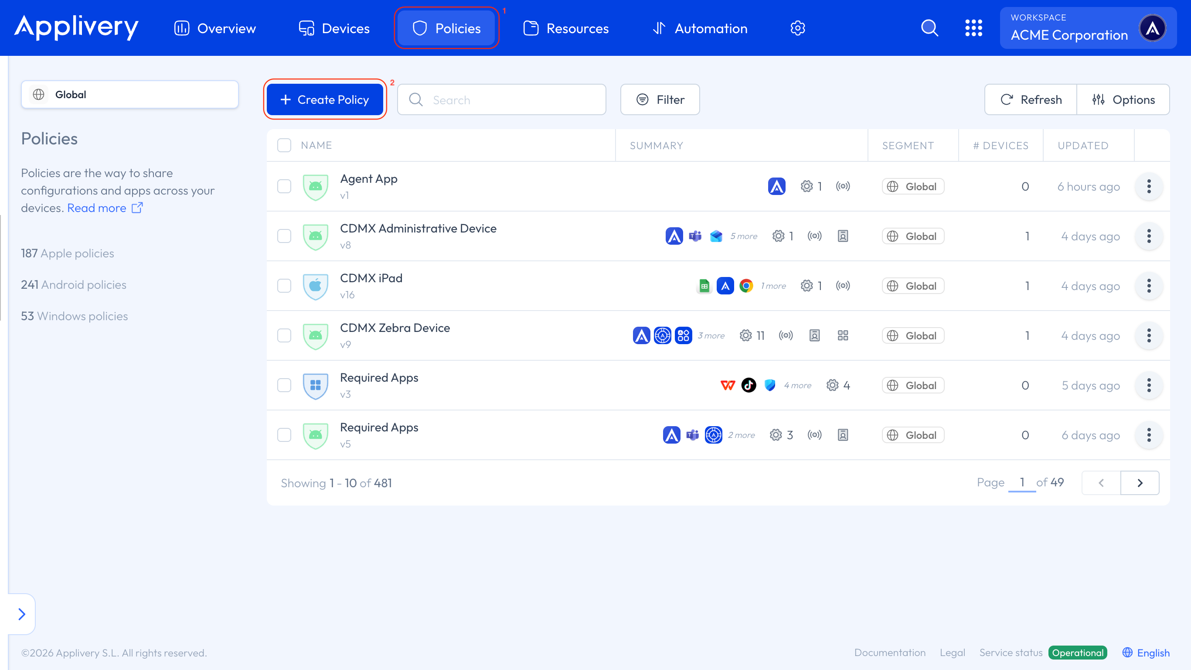The height and width of the screenshot is (670, 1191).
Task: Check the CDMX iPad policy checkbox
Action: pos(284,286)
